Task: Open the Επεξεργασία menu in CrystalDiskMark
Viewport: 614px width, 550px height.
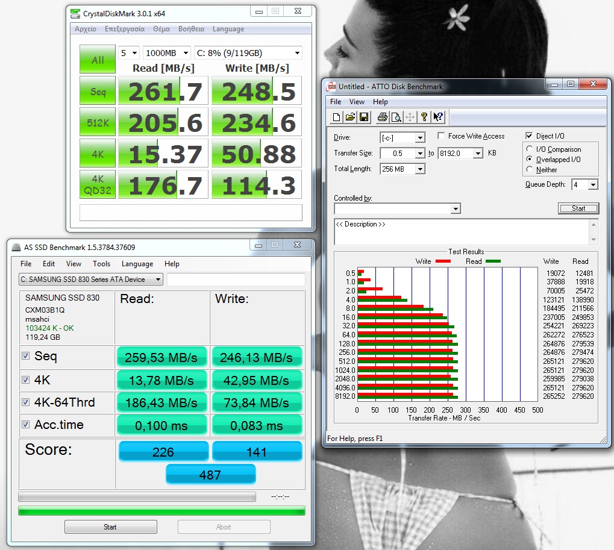Action: [125, 29]
